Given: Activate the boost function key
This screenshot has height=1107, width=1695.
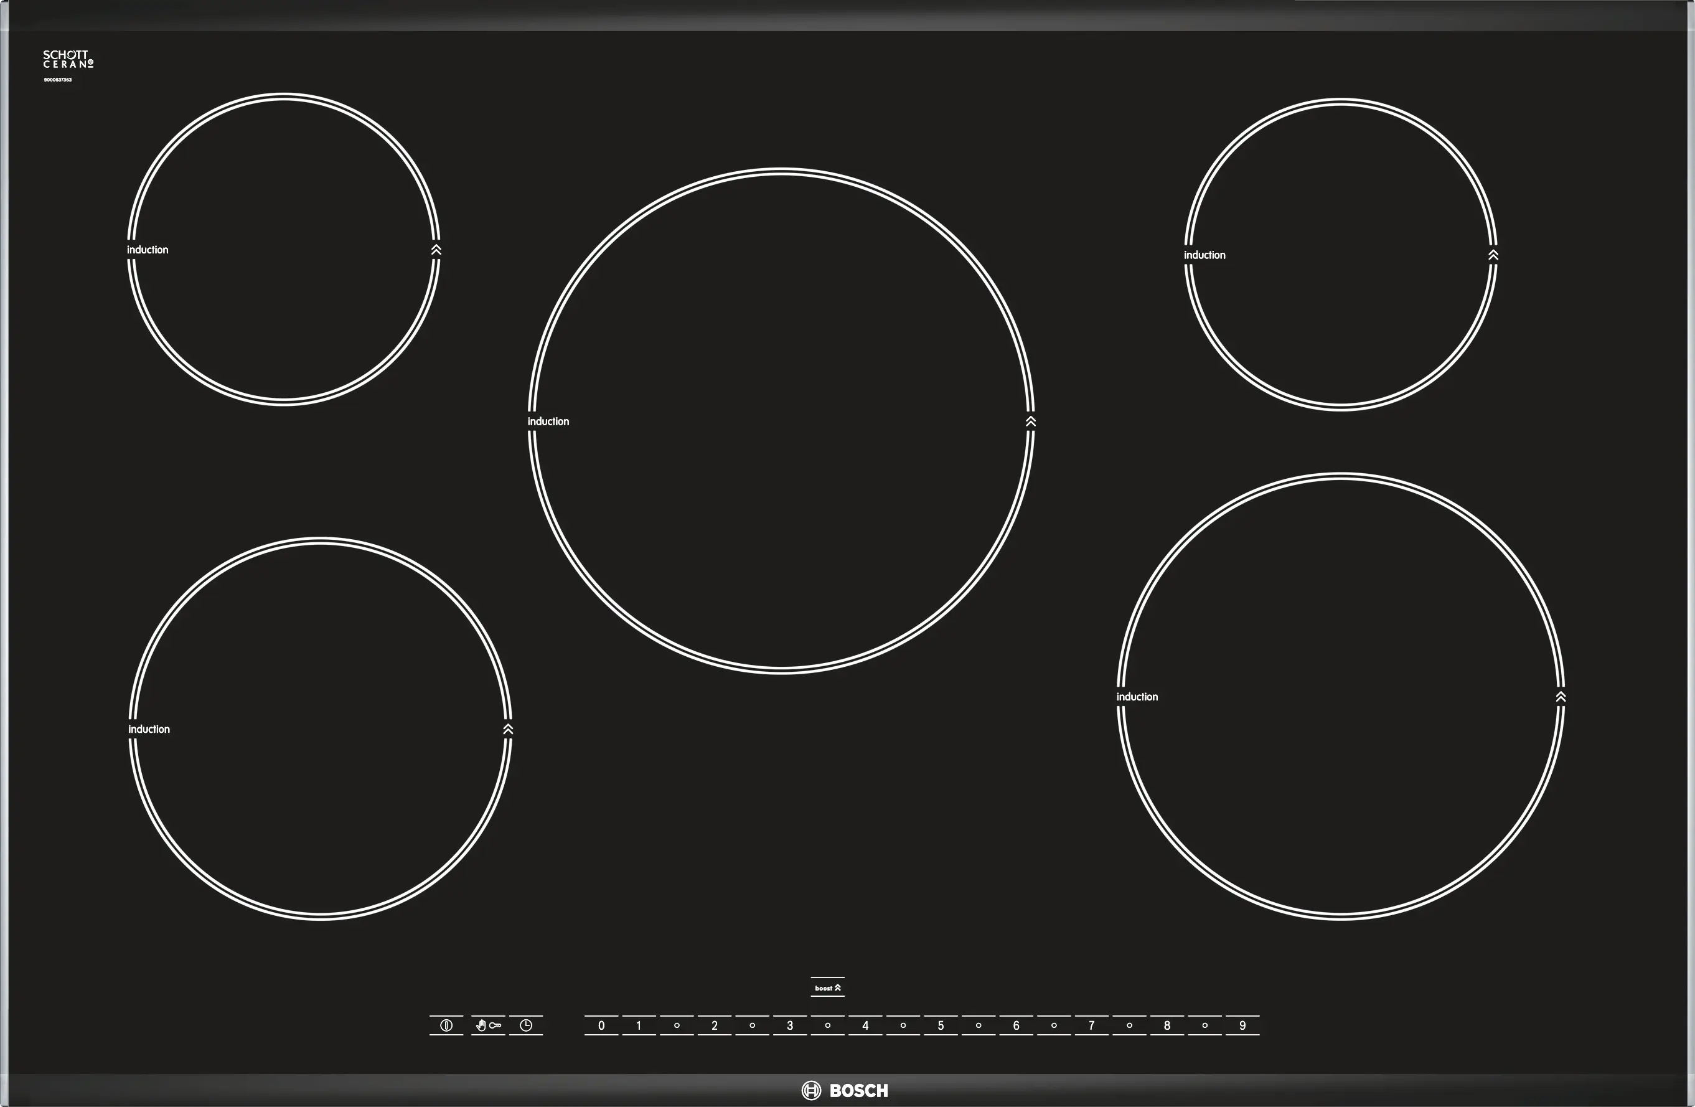Looking at the screenshot, I should click(827, 987).
